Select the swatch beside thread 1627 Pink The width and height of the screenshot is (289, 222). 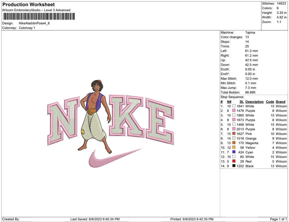(x=234, y=134)
